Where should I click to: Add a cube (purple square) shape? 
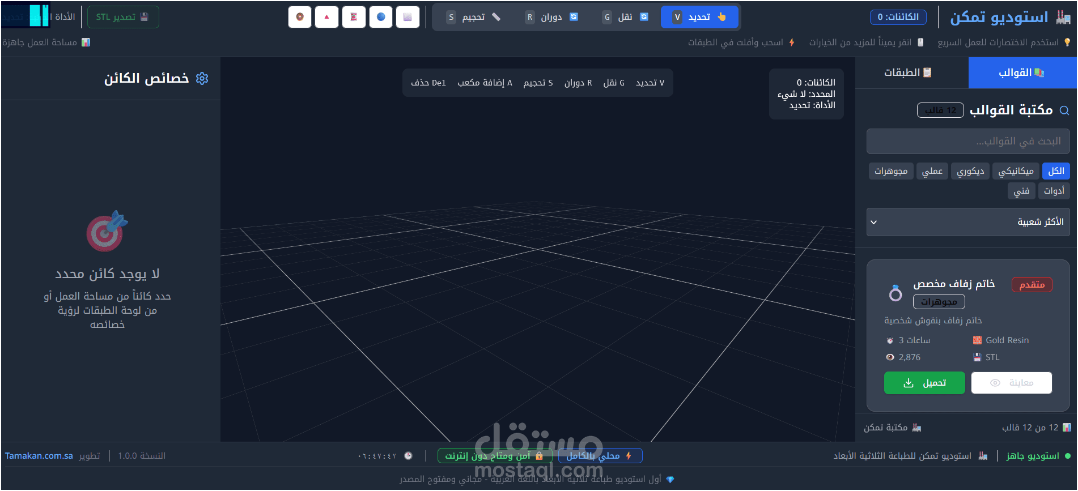click(x=408, y=17)
